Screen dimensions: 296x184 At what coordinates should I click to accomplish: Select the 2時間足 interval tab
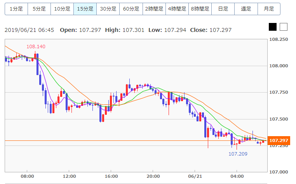coord(154,9)
